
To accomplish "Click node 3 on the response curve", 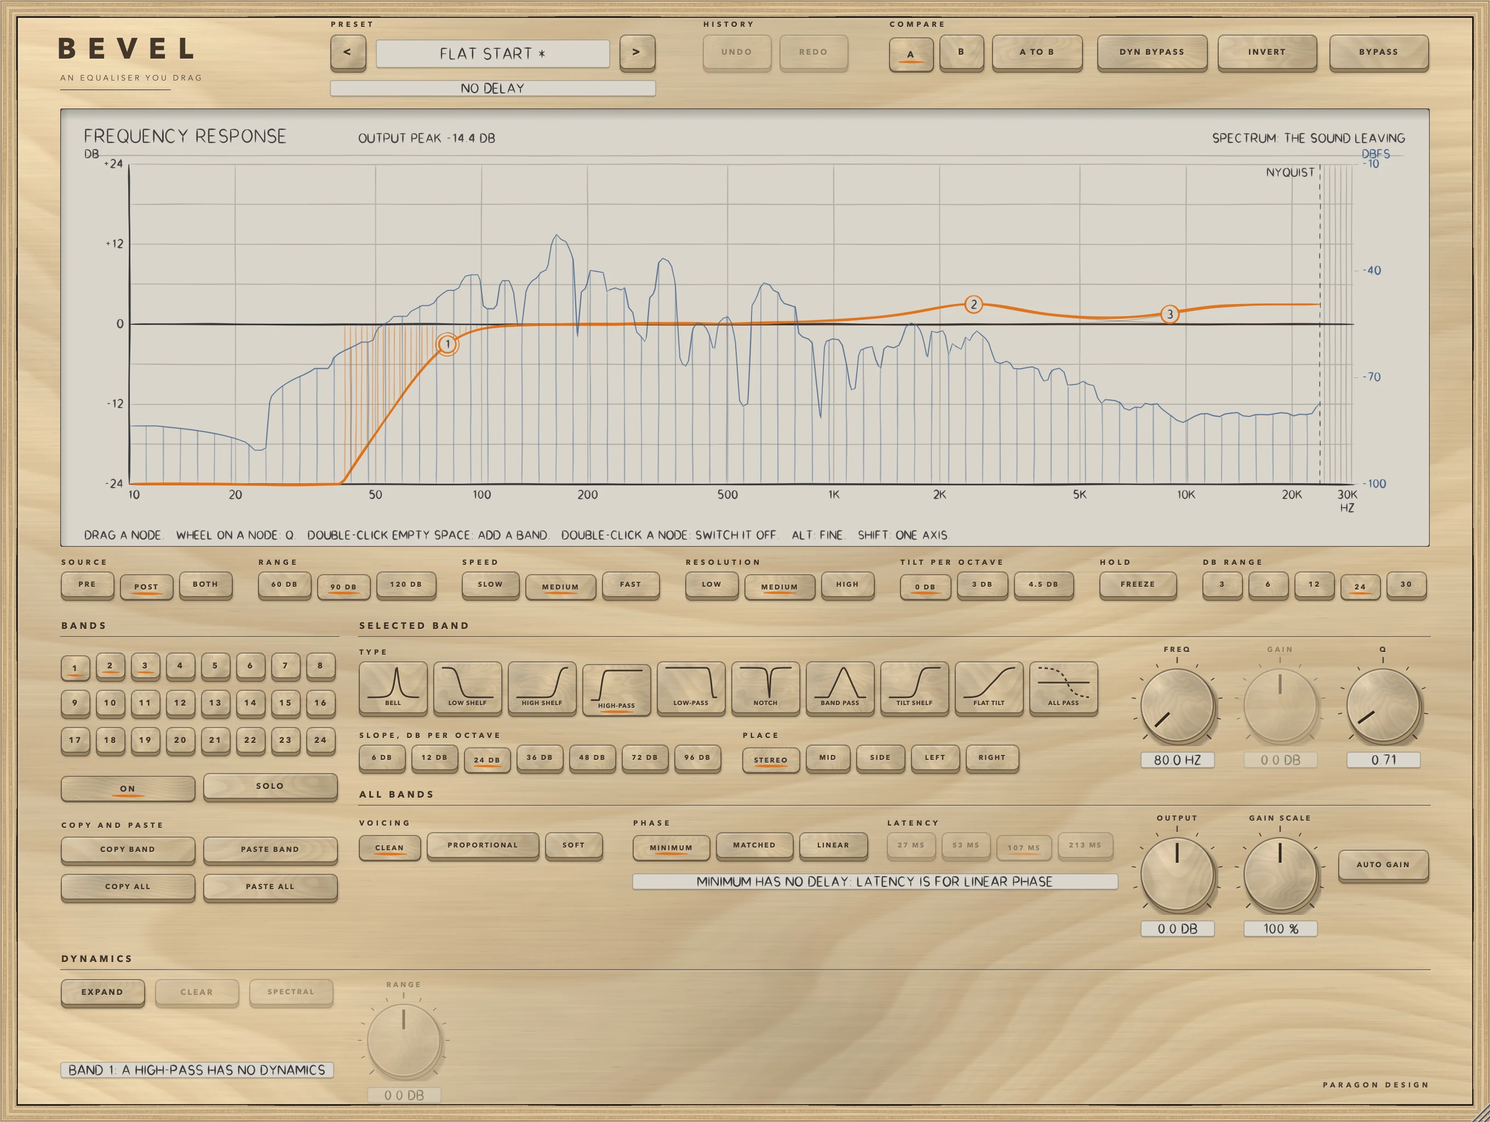I will pyautogui.click(x=1170, y=314).
